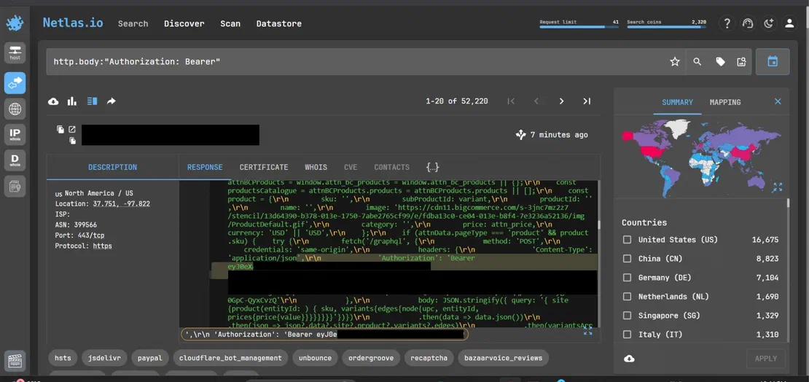Open the IP whois sidebar icon
The image size is (809, 382).
point(15,135)
